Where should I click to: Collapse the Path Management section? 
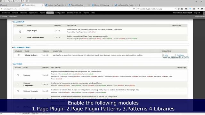pos(22,48)
